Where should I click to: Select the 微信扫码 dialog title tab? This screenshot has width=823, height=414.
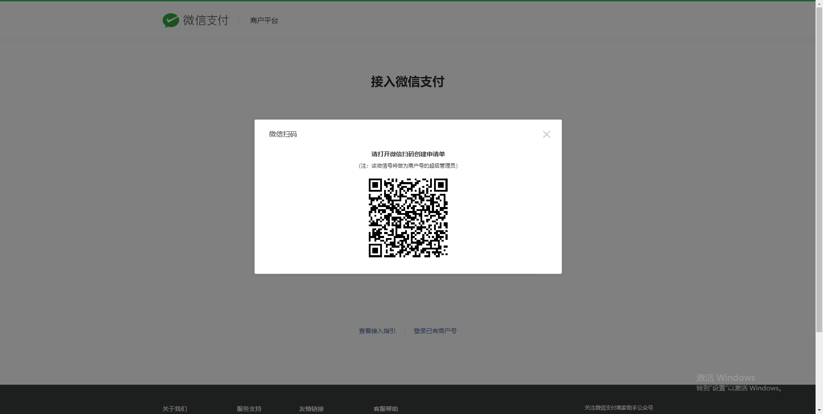point(282,134)
